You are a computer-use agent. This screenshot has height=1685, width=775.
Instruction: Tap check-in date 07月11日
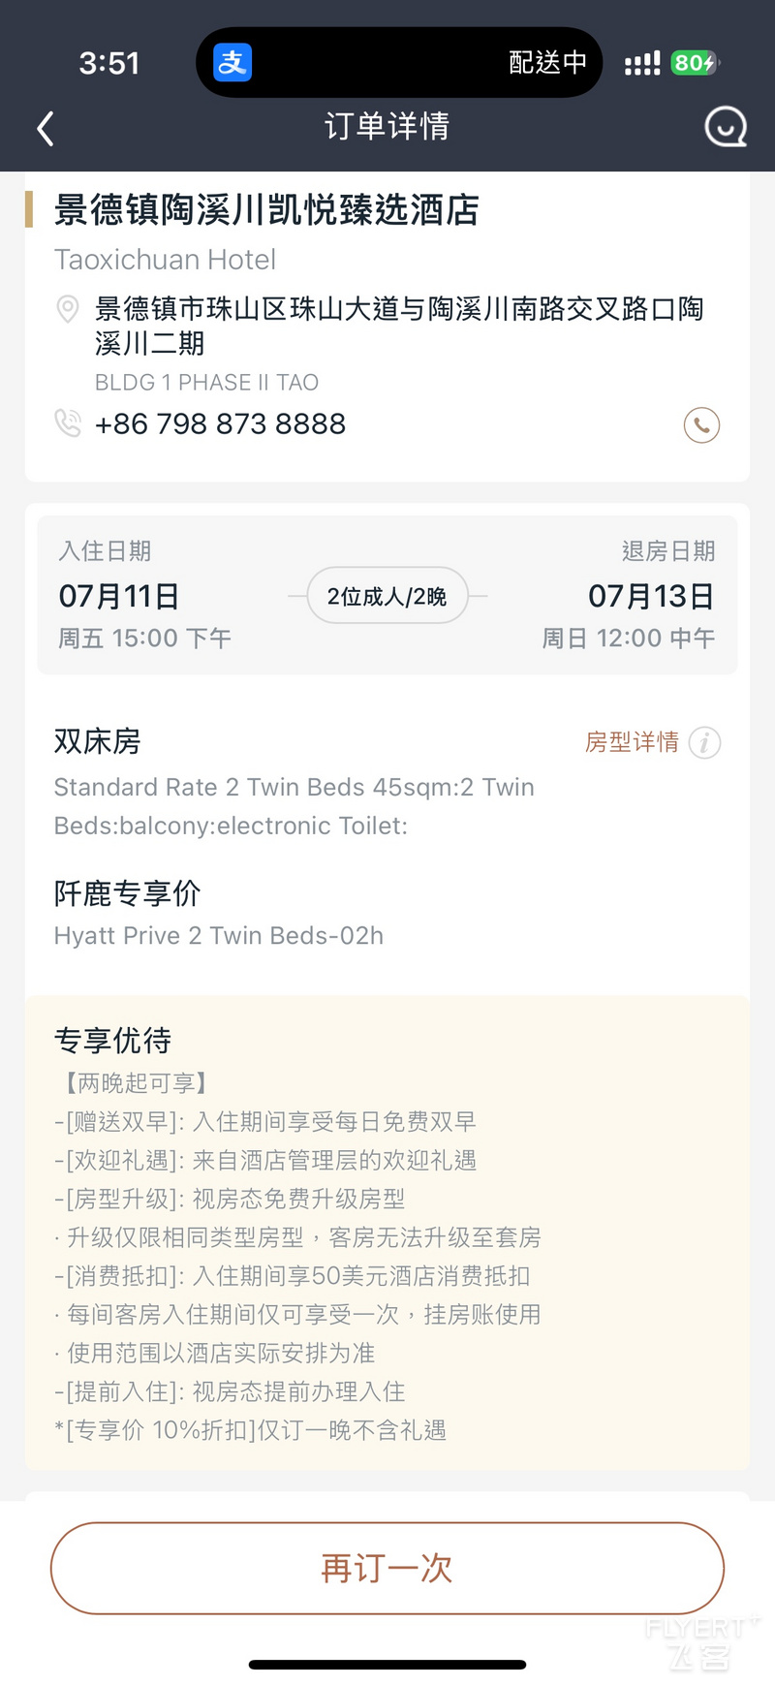coord(119,596)
